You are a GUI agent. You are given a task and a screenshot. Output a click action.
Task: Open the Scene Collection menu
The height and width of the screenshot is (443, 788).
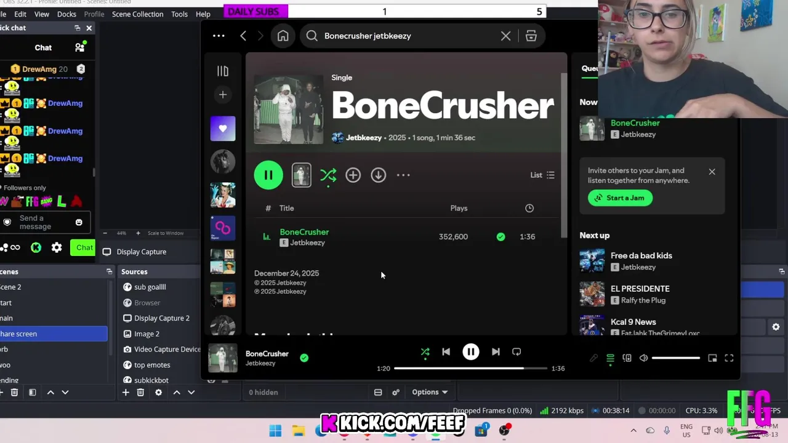[x=137, y=14]
